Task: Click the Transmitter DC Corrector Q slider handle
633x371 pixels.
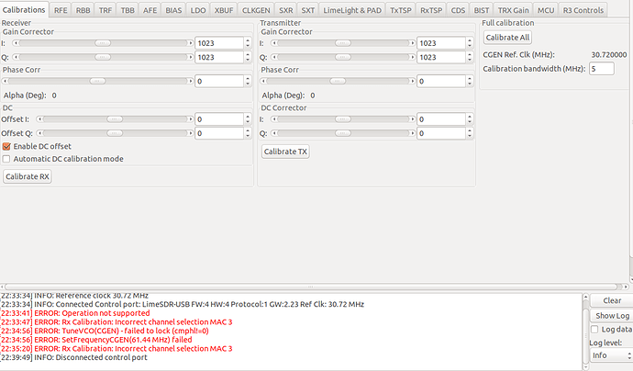Action: click(x=343, y=133)
